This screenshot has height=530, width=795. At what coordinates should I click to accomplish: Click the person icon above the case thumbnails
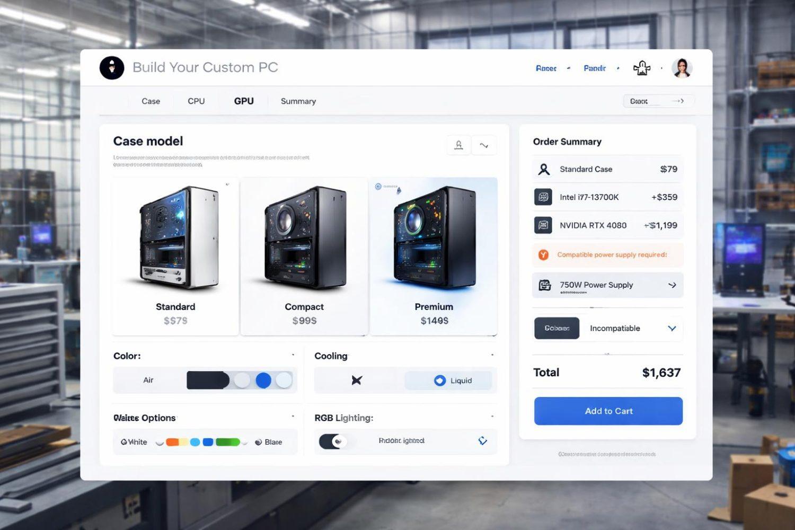coord(459,145)
